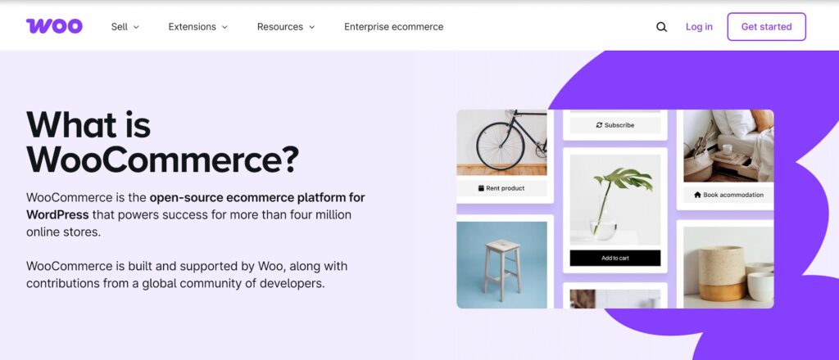Viewport: 839px width, 360px height.
Task: Click the 'What is WooCommerce?' heading
Action: 163,142
